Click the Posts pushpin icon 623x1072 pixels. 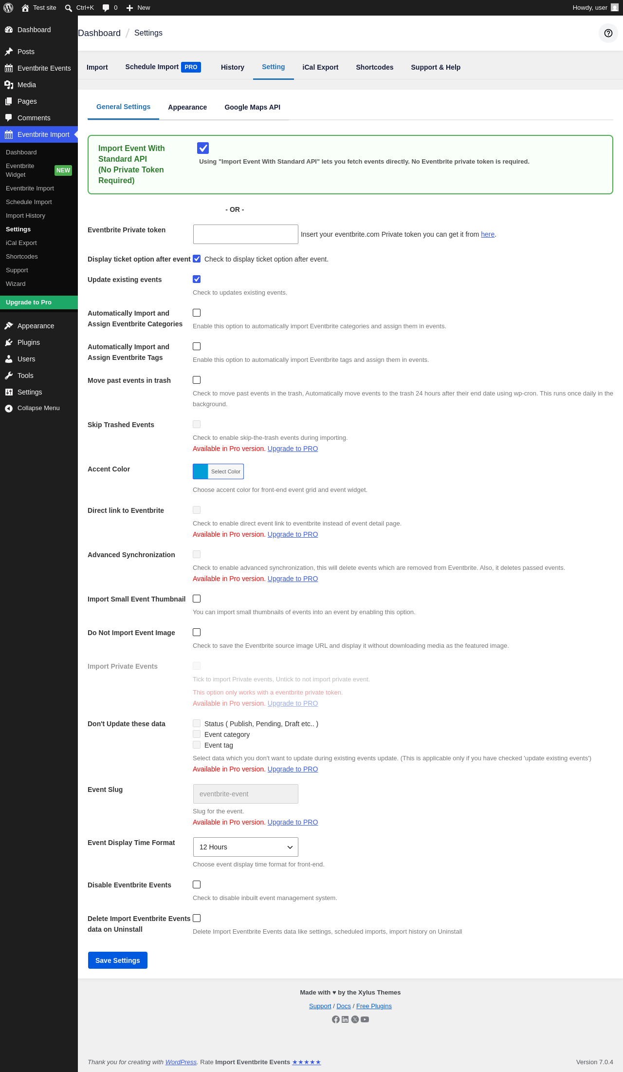pos(9,52)
